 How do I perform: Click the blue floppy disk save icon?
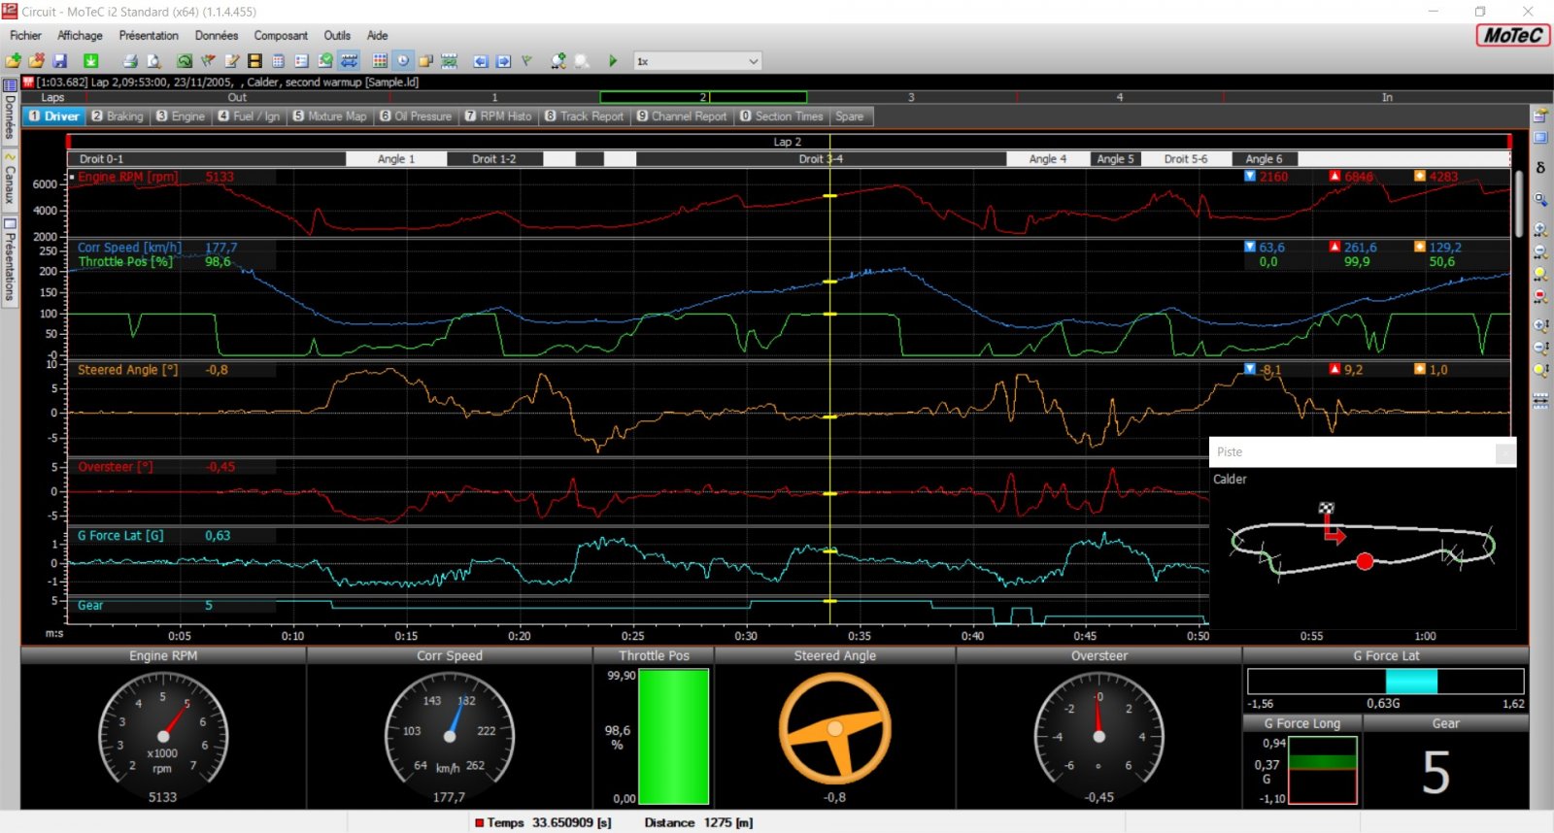[x=60, y=61]
